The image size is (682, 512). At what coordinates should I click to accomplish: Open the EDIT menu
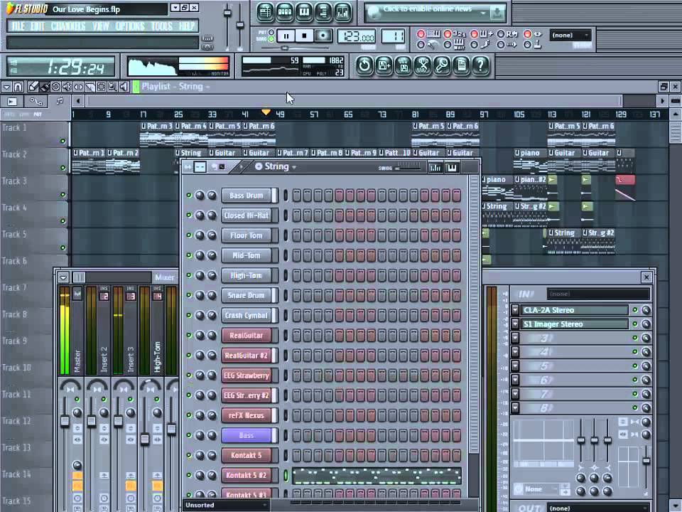(38, 26)
